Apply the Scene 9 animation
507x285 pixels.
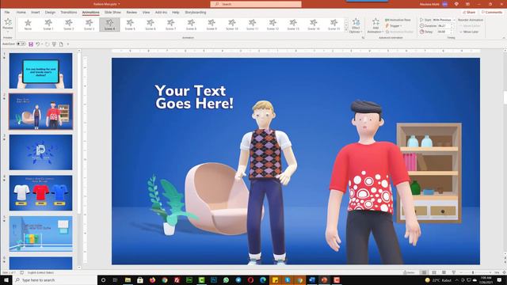pyautogui.click(x=212, y=25)
